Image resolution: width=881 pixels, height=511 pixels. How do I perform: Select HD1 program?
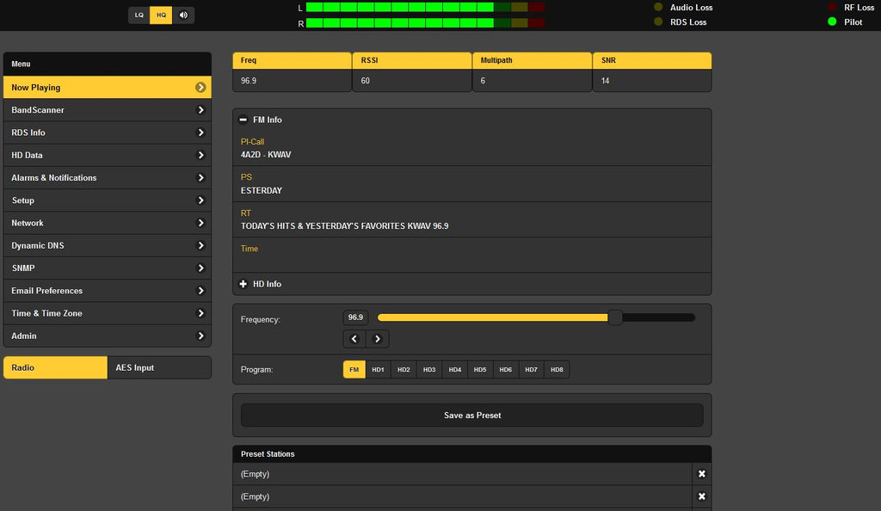[x=379, y=370]
